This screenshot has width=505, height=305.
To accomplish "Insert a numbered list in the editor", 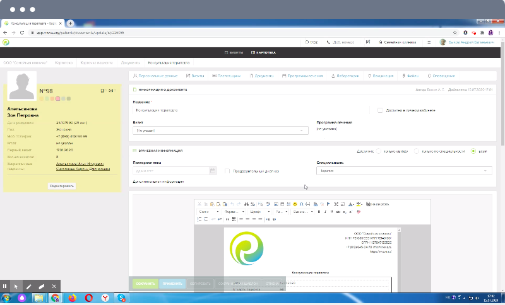I will click(x=199, y=219).
